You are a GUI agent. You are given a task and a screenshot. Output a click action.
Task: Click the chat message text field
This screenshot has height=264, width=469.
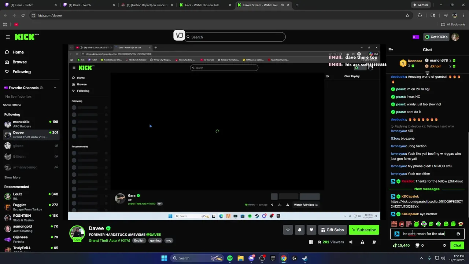pos(428,234)
